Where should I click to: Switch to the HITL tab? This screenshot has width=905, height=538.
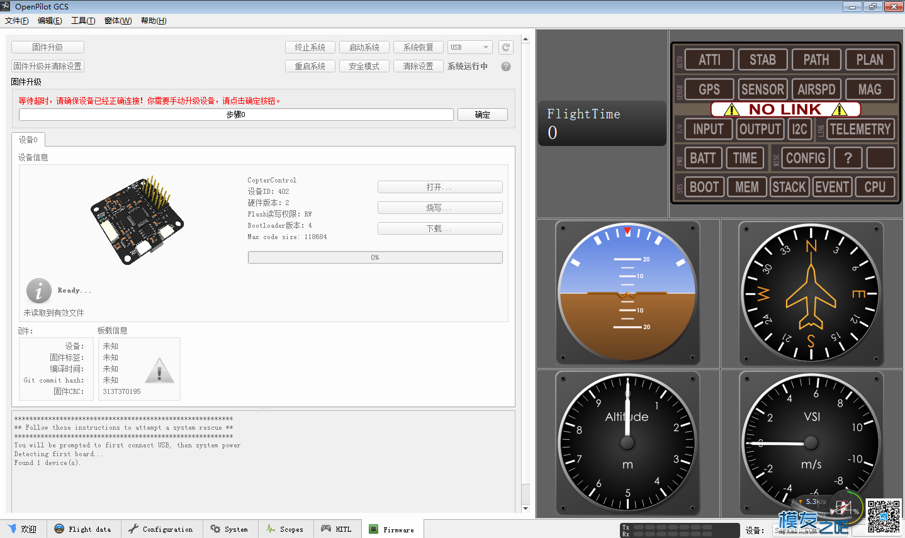(337, 529)
